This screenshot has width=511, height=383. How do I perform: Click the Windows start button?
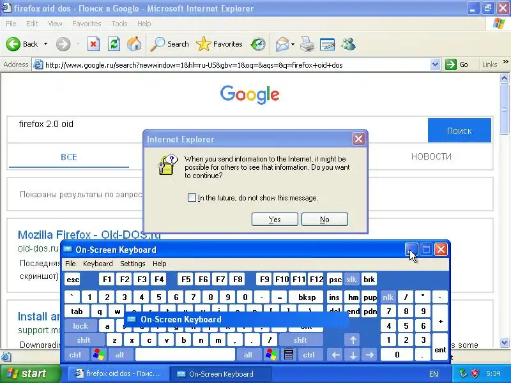(30, 373)
